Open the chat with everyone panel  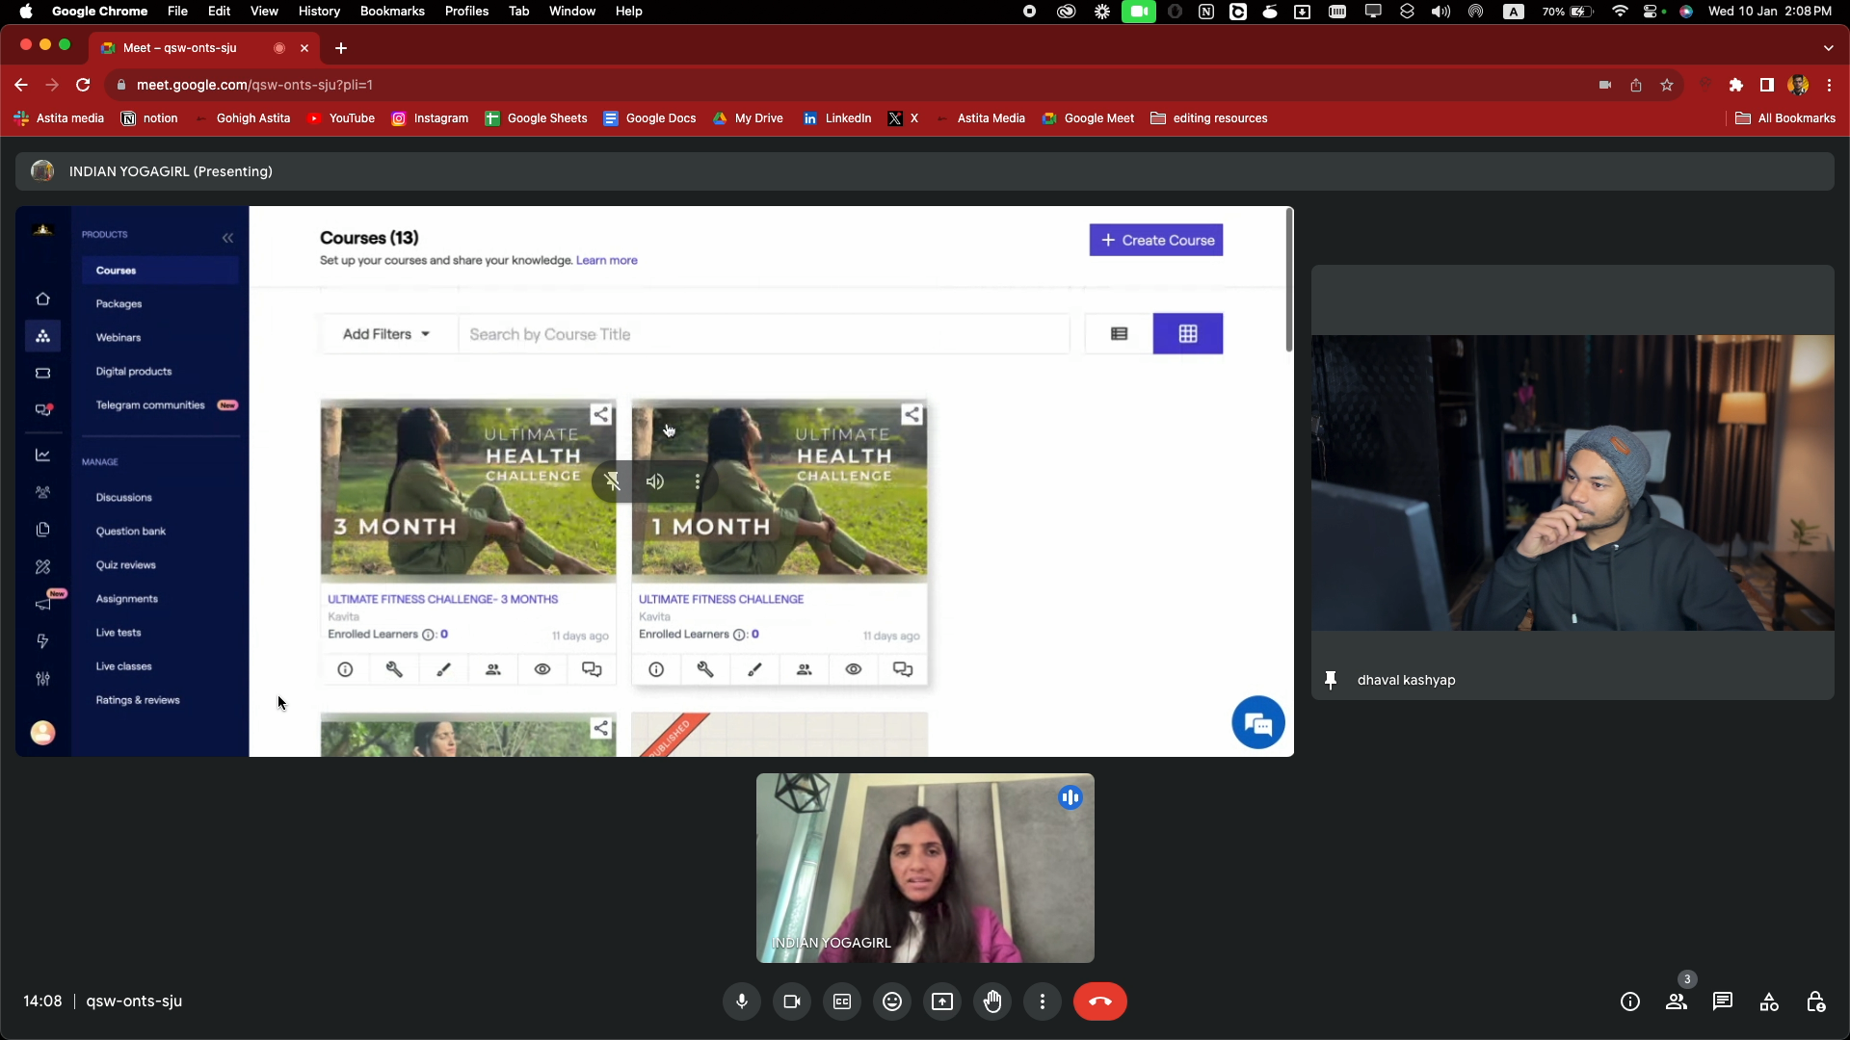click(x=1723, y=1001)
